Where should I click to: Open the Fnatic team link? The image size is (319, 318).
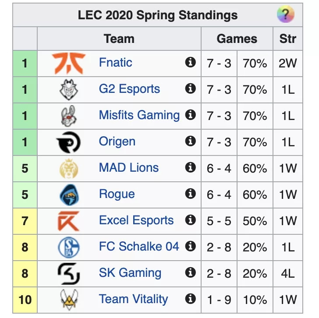click(116, 62)
